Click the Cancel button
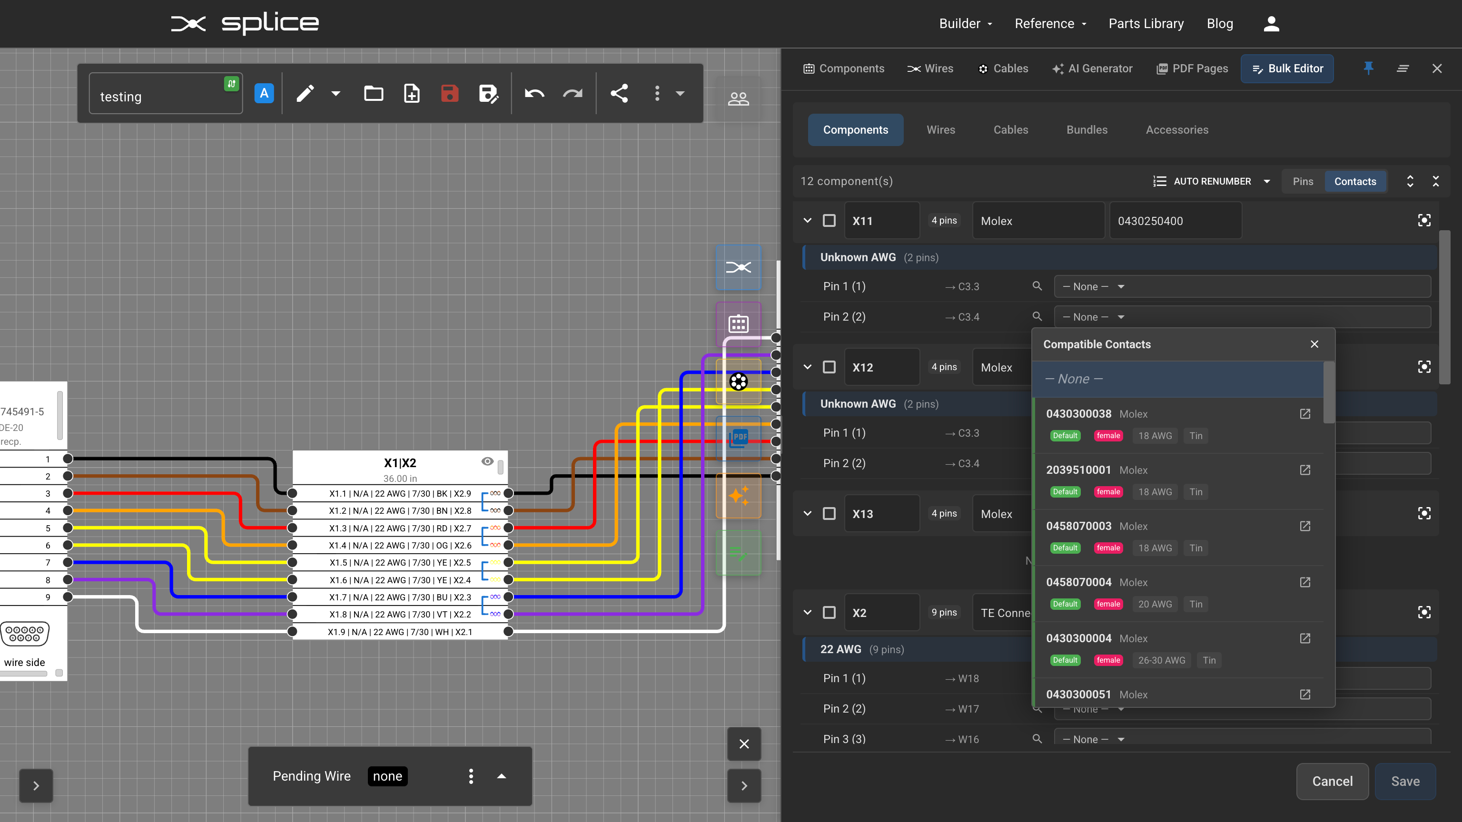The image size is (1462, 822). 1333,781
